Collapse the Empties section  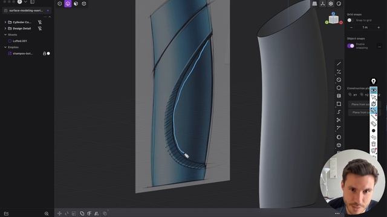(x=5, y=47)
